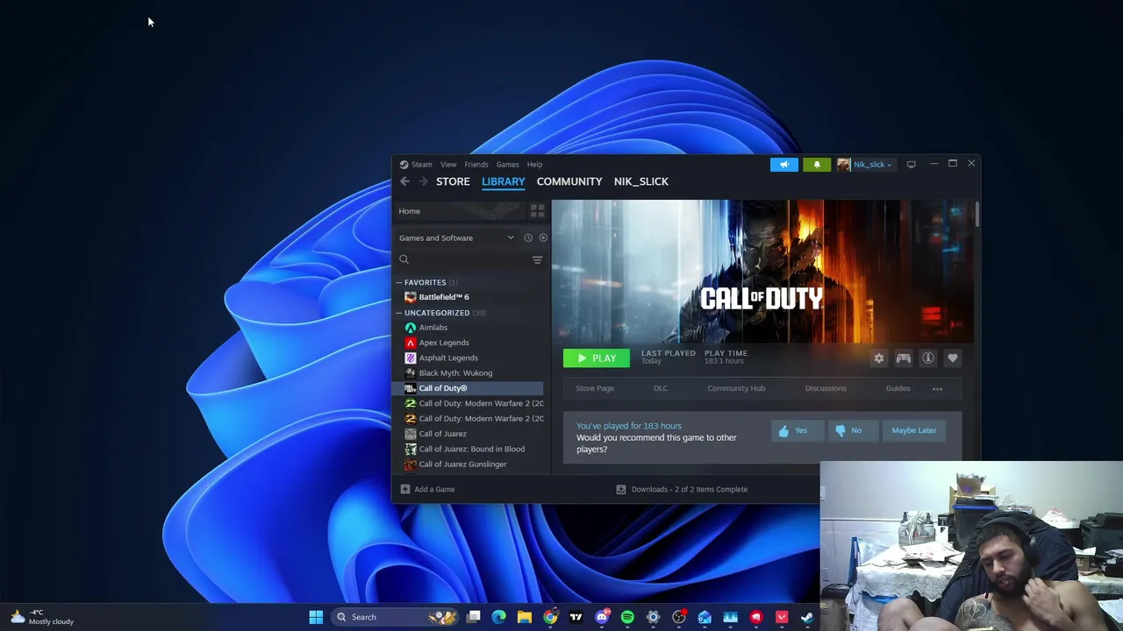Open the View menu
Viewport: 1123px width, 631px height.
tap(448, 164)
